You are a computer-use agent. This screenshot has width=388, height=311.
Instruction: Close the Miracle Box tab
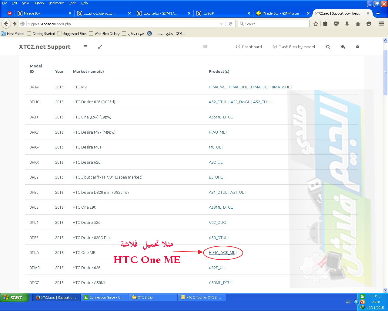click(x=70, y=13)
